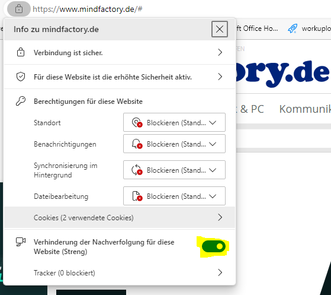Toggle off tracking prevention for this website
The image size is (331, 295).
[213, 246]
